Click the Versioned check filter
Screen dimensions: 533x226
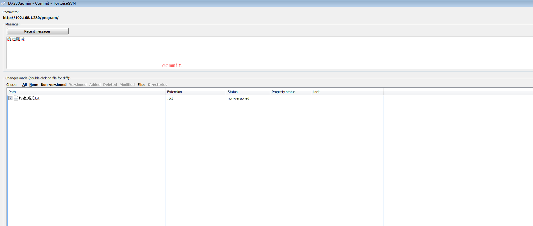(78, 85)
